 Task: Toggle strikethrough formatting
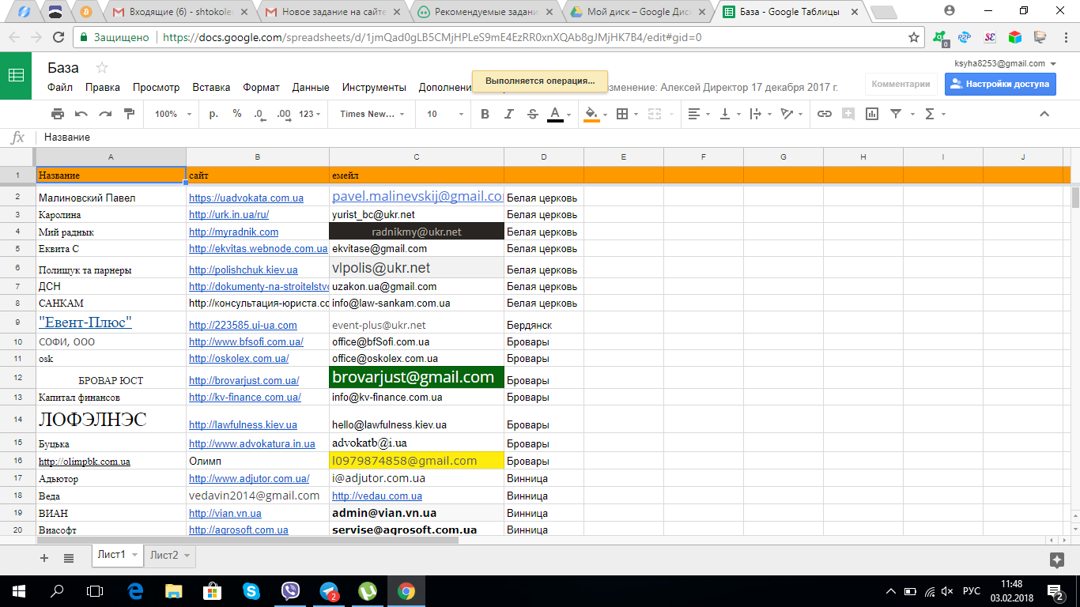(532, 114)
